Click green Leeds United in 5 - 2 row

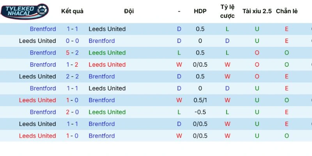(107, 53)
